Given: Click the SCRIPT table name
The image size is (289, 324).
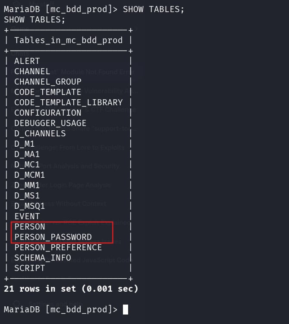Looking at the screenshot, I should [29, 268].
